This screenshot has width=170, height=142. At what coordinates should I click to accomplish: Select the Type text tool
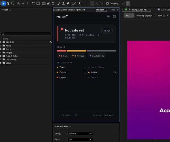pos(53,3)
